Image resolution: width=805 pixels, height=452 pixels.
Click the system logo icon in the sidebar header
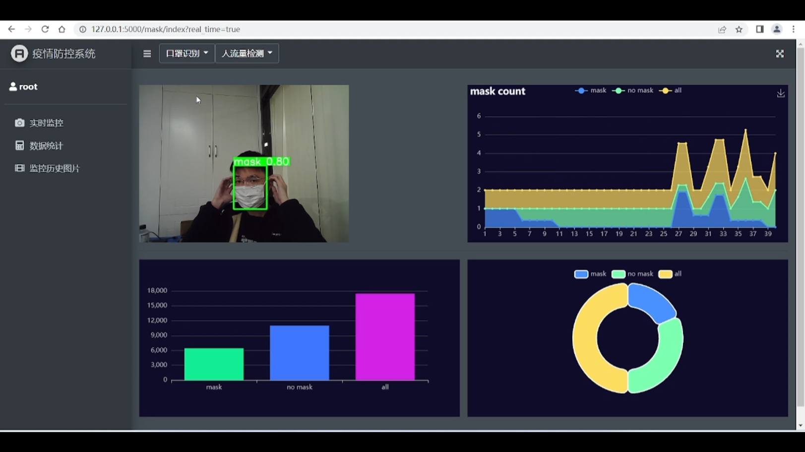point(19,54)
